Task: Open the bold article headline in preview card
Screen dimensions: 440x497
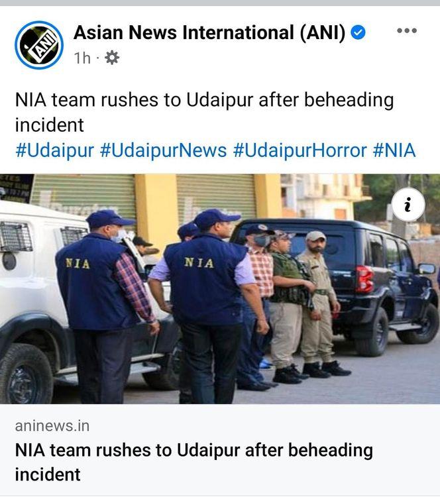Action: click(x=194, y=462)
